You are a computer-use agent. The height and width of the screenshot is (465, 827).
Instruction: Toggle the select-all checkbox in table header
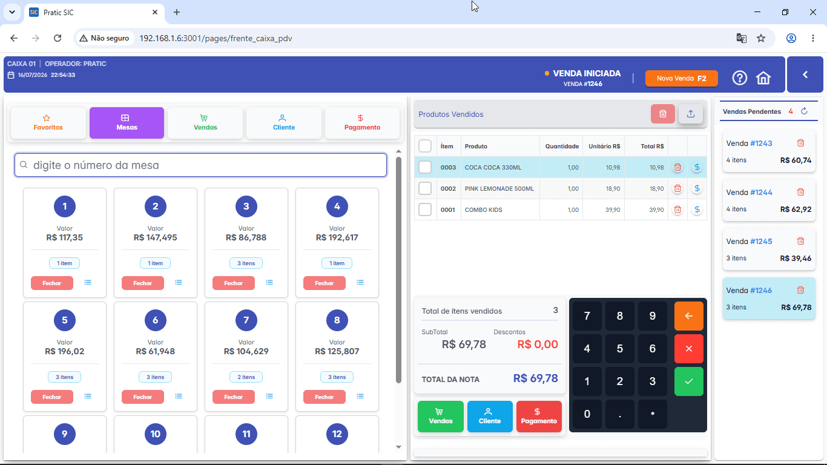tap(425, 146)
